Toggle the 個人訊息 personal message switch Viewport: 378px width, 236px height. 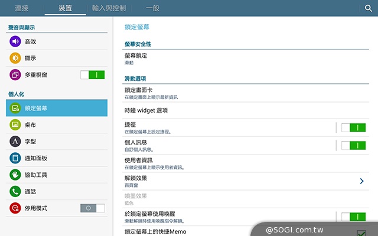coord(353,145)
